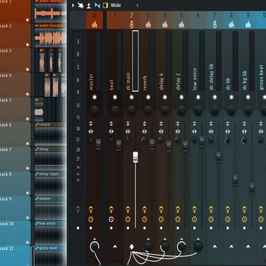Click the dc lib volume fader handle
Screen dimensions: 266x266
click(x=235, y=180)
